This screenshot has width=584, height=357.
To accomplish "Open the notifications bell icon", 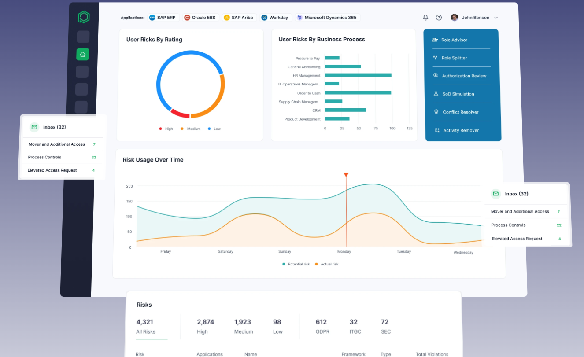I will [425, 18].
